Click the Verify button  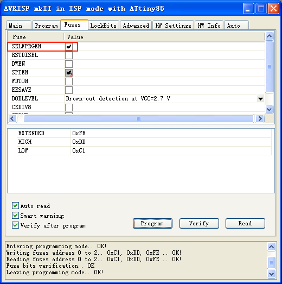(x=199, y=224)
